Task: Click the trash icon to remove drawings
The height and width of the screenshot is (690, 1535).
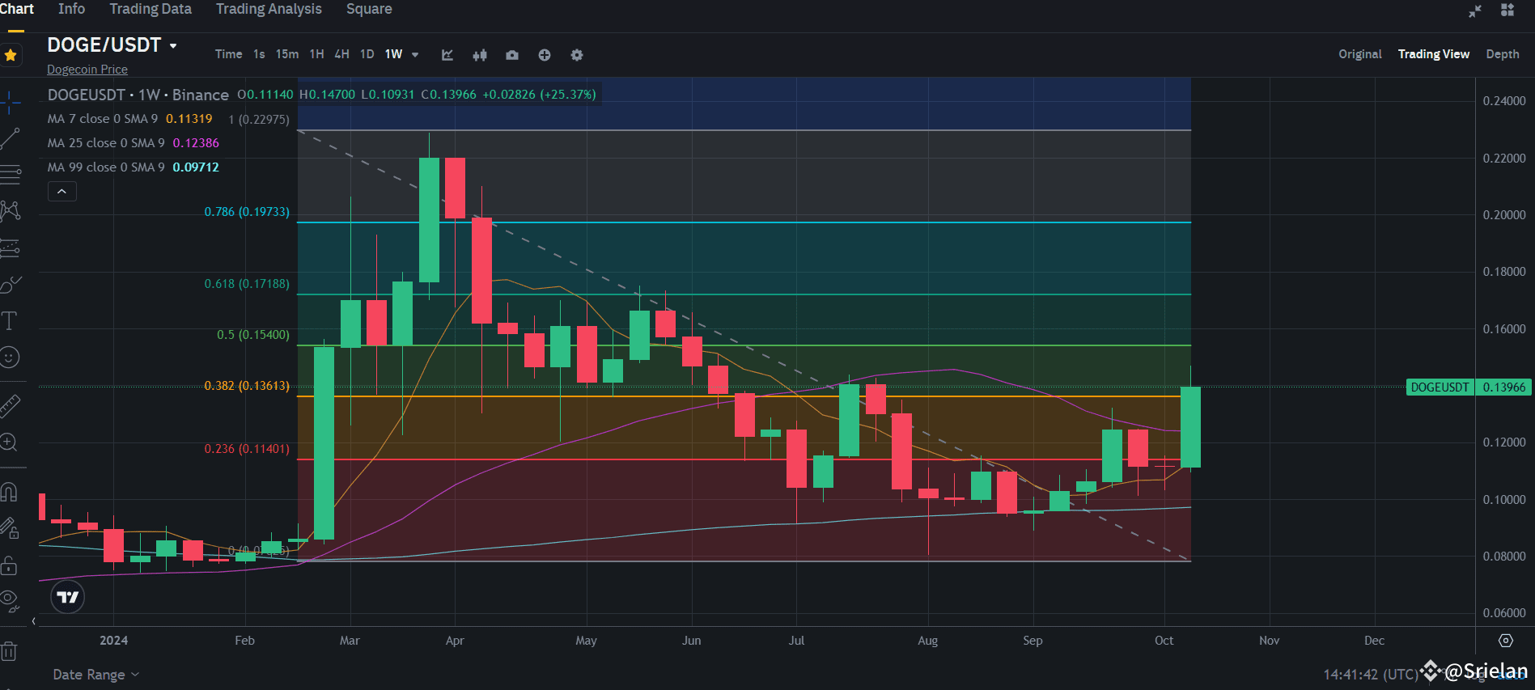Action: coord(9,651)
